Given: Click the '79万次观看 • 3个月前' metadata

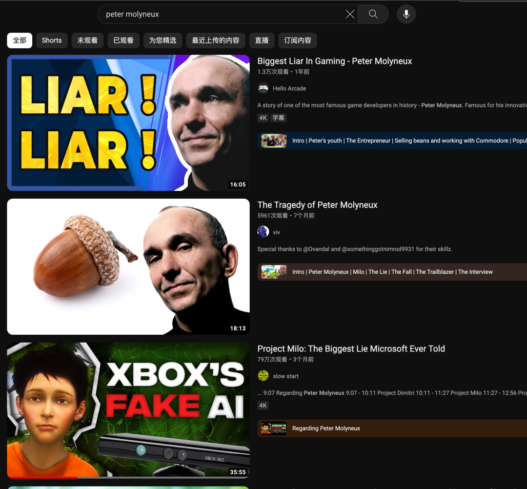Looking at the screenshot, I should click(285, 359).
